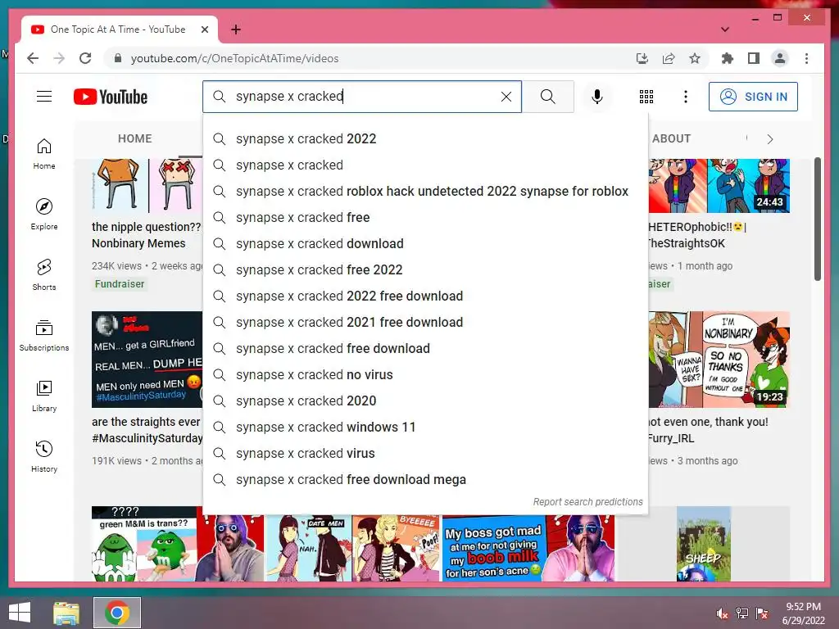Image resolution: width=839 pixels, height=629 pixels.
Task: Open the Windows Start menu
Action: 20,613
